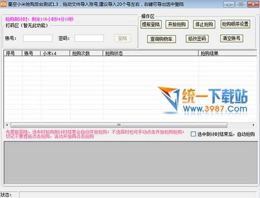Click the 抢购倒计时 countdown text
Image resolution: width=260 pixels, height=198 pixels.
[x=40, y=19]
